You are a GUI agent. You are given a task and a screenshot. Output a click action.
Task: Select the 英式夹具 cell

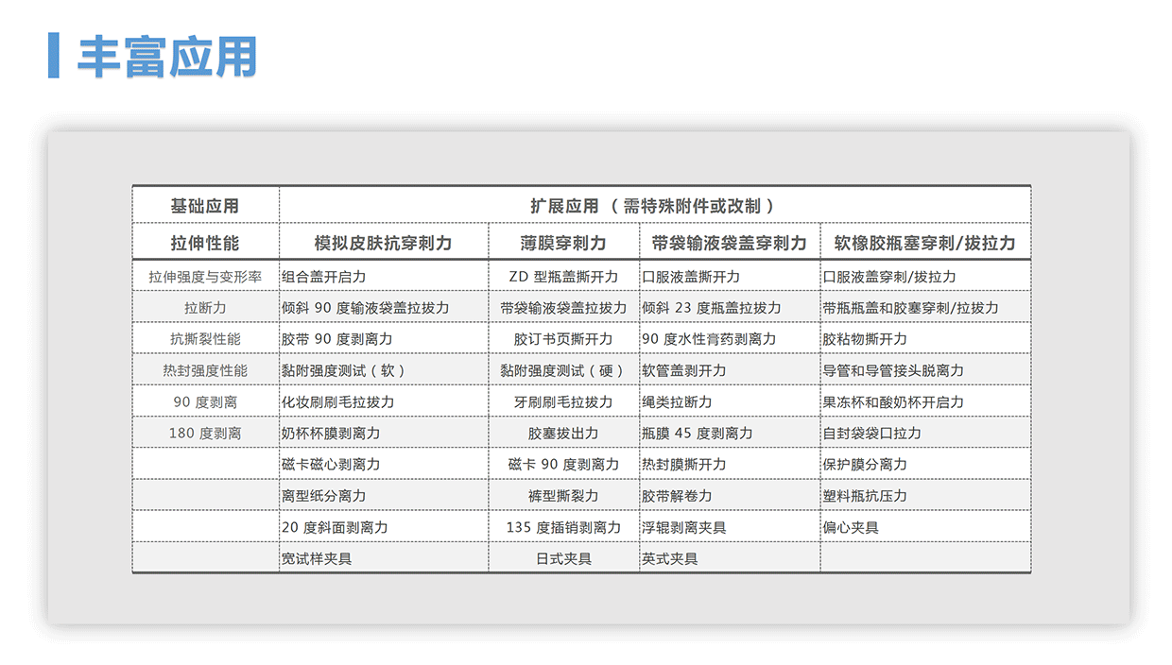[x=670, y=558]
